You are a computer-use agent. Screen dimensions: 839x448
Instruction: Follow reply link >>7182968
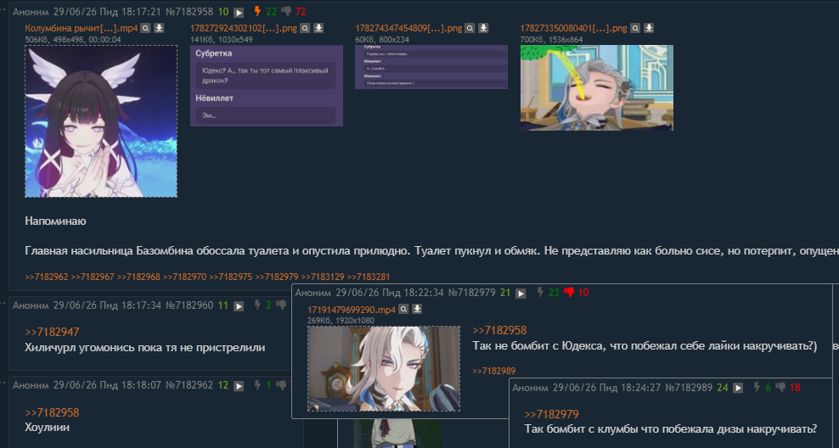(x=138, y=277)
